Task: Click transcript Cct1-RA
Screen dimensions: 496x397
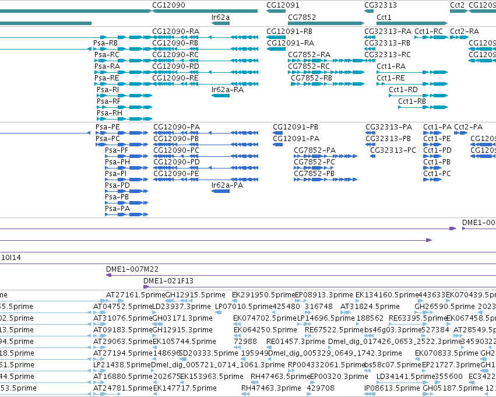Action: (391, 66)
